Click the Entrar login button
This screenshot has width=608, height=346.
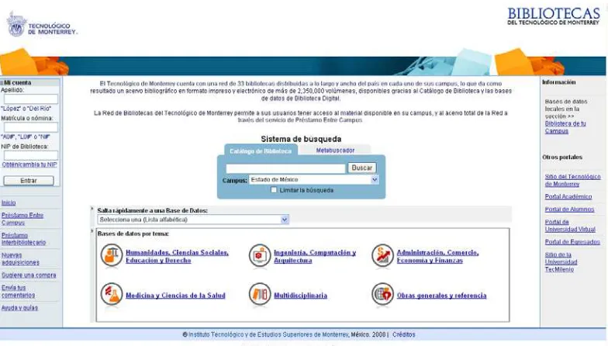(x=29, y=181)
